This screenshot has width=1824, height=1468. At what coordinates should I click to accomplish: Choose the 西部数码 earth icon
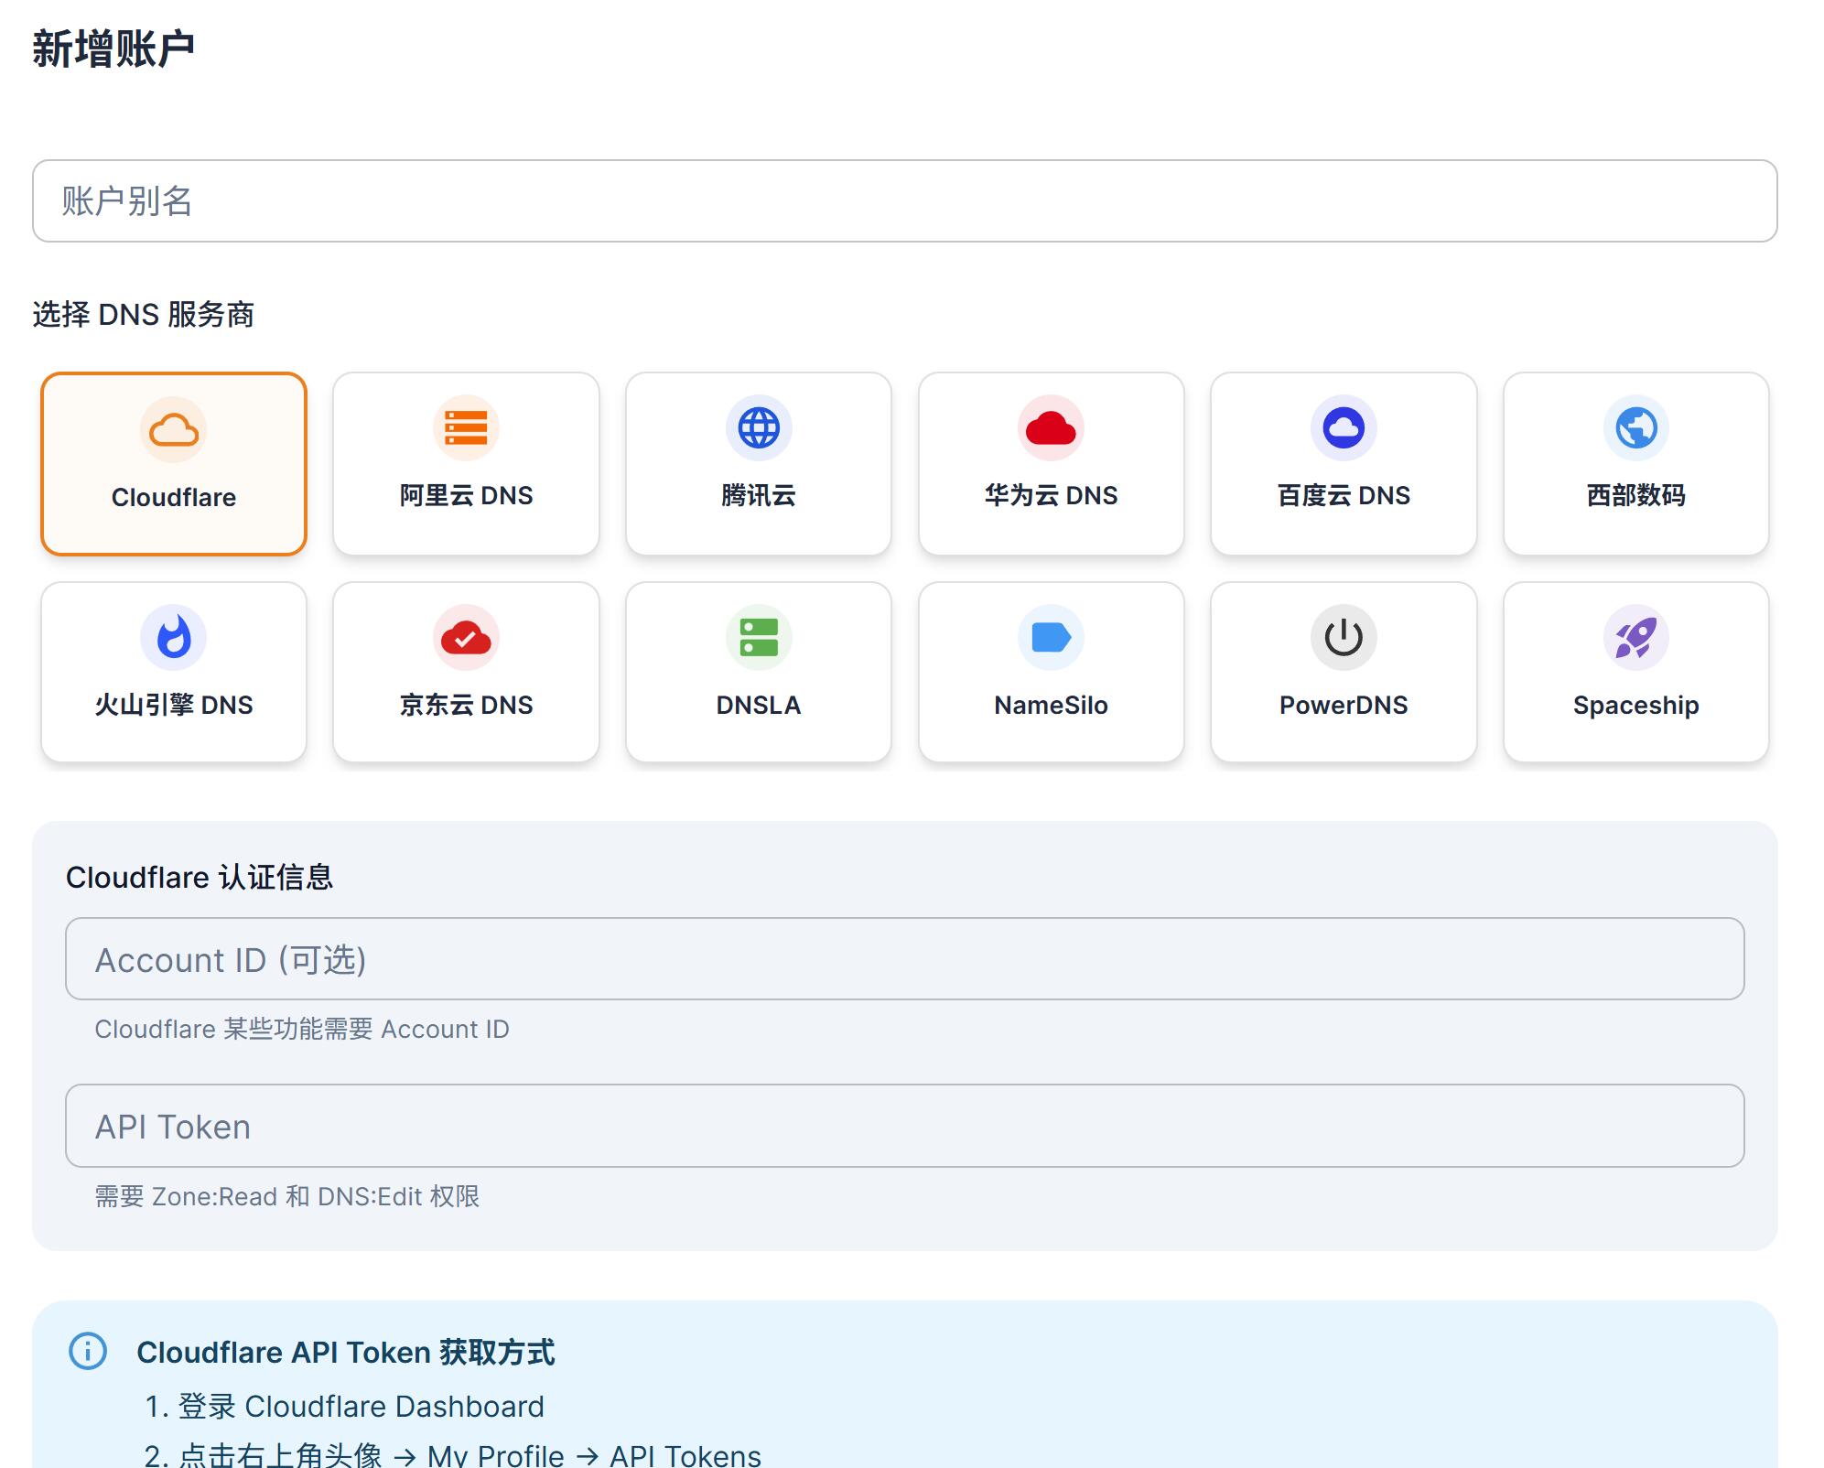(1636, 427)
